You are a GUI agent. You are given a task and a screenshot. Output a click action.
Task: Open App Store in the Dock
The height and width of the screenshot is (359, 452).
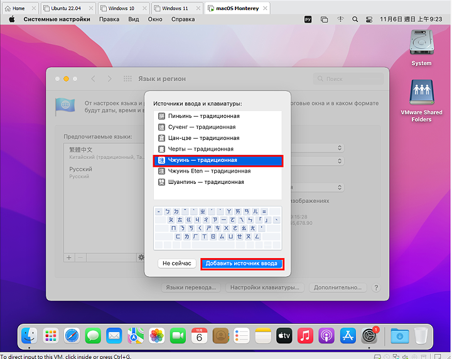(348, 336)
